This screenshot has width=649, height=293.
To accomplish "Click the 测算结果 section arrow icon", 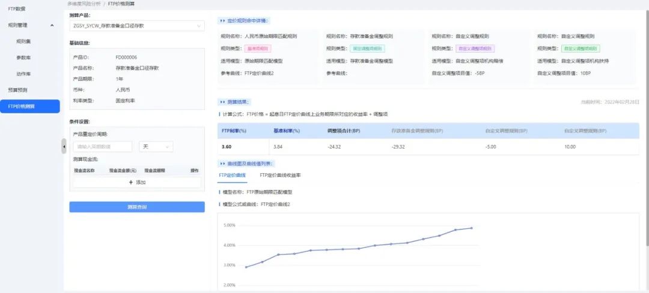I will (x=223, y=101).
